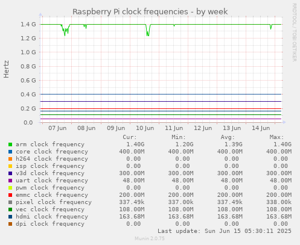This screenshot has width=300, height=245.
Task: Click the arm clock dip near 10 Jun
Action: point(148,31)
